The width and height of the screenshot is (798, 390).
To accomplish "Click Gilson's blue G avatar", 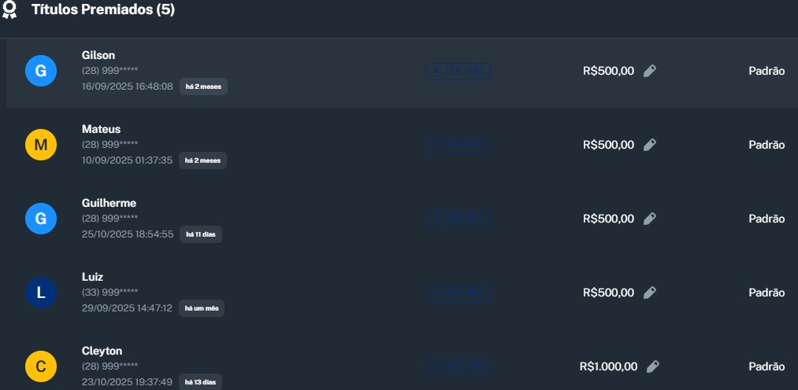I will click(41, 71).
